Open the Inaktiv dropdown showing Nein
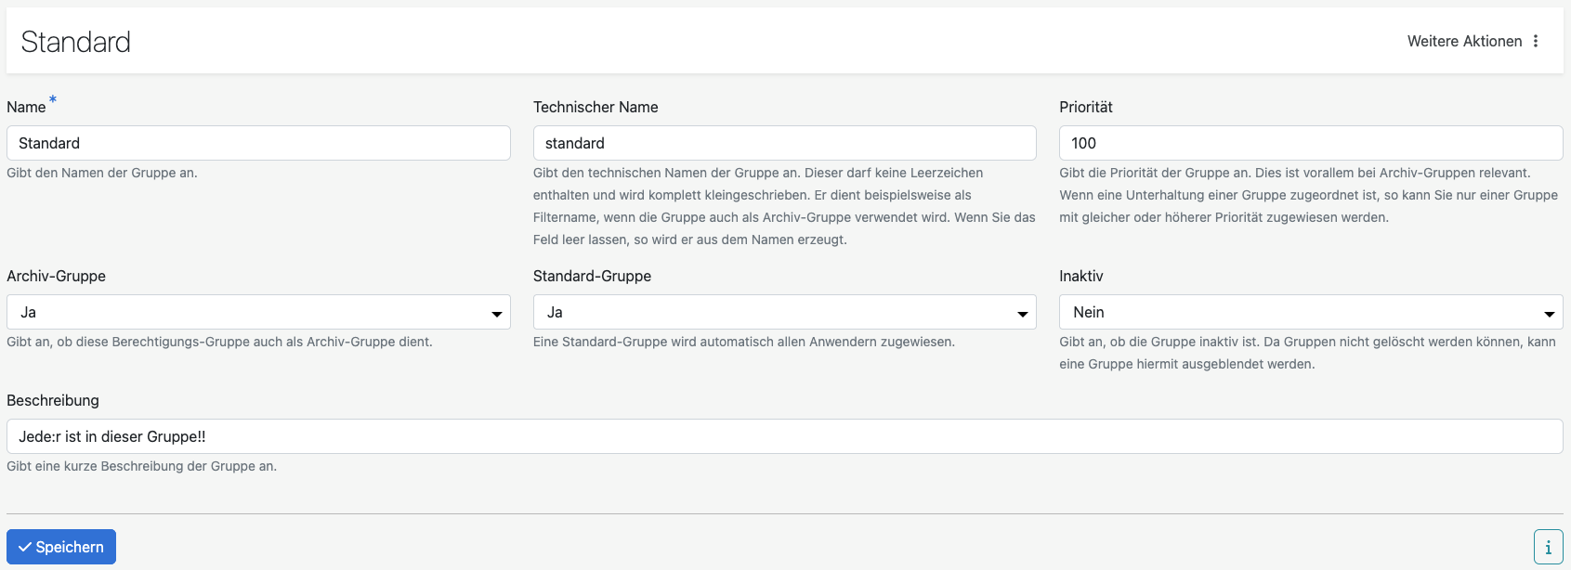This screenshot has width=1571, height=570. [1310, 312]
